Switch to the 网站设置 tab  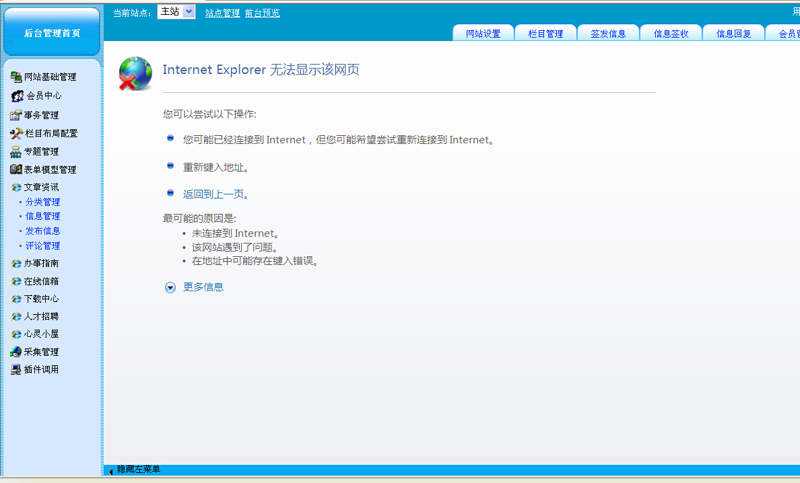(483, 34)
